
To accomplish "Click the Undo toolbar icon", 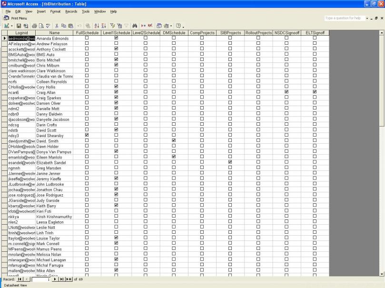I will click(x=79, y=26).
